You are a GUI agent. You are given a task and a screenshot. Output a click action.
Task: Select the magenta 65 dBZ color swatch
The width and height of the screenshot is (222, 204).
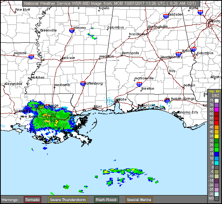pos(216,109)
